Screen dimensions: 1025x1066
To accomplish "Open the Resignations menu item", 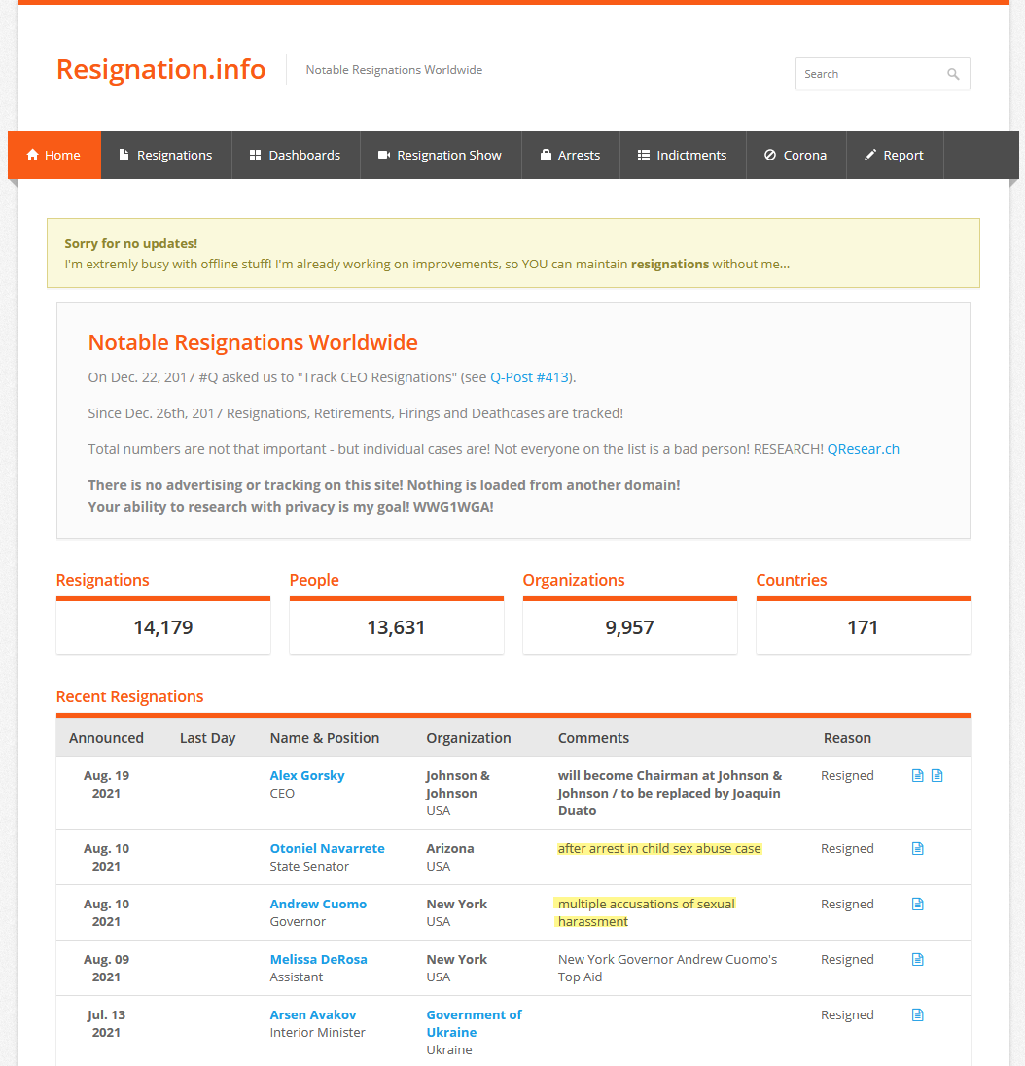I will point(166,155).
